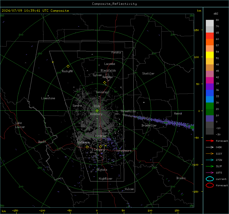229x214 pixels.
Task: Click the yellow diamond marker below Cochrane
Action: [87, 147]
